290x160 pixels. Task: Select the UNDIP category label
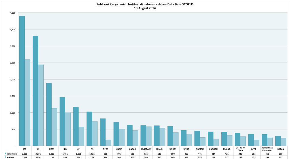[119, 149]
